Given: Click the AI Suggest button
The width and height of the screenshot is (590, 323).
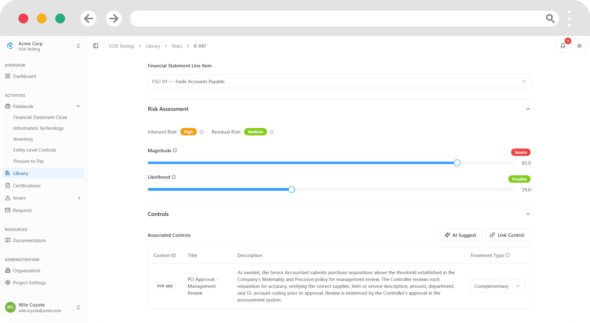Looking at the screenshot, I should (461, 235).
